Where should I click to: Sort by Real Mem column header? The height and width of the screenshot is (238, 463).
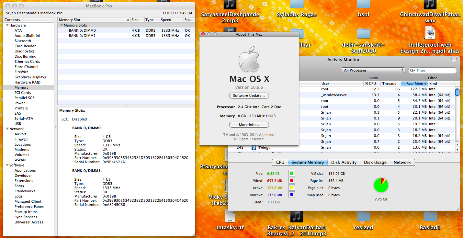click(x=414, y=84)
